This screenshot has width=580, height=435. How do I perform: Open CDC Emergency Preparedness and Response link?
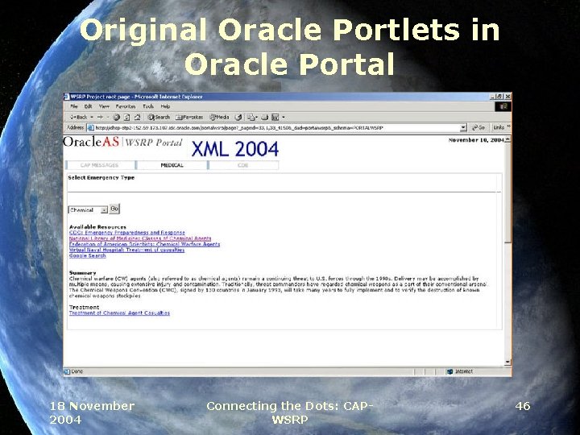pos(127,233)
